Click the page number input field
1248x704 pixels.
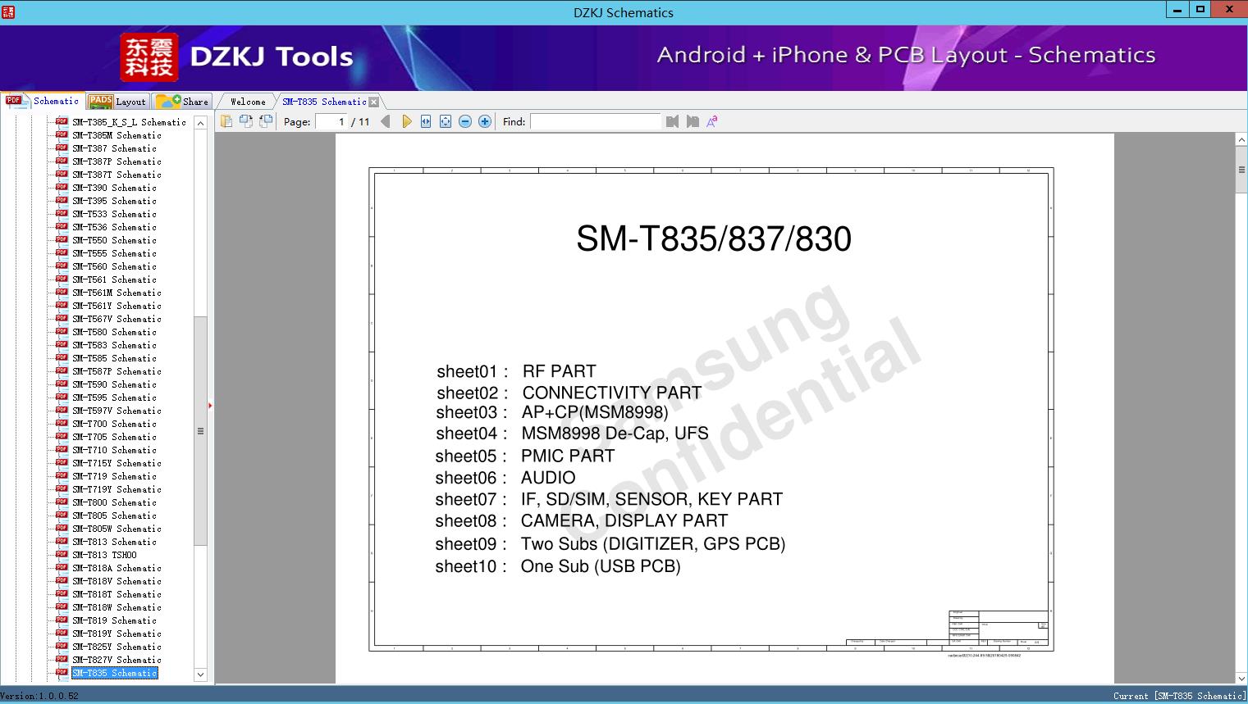[x=331, y=121]
